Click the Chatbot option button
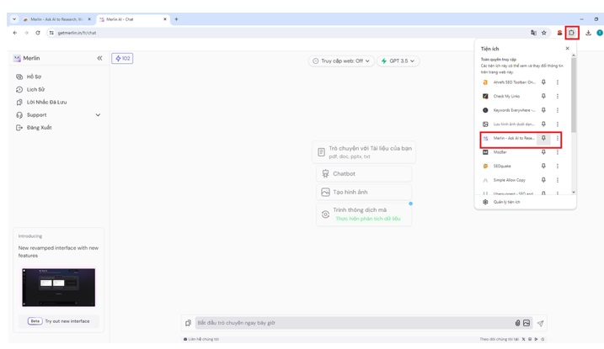Image resolution: width=604 pixels, height=349 pixels. pyautogui.click(x=364, y=173)
